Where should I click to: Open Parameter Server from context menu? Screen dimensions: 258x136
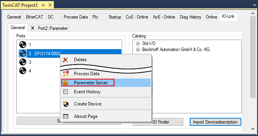(x=106, y=83)
